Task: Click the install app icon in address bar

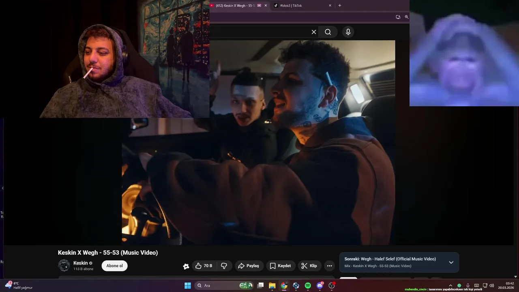Action: (398, 17)
